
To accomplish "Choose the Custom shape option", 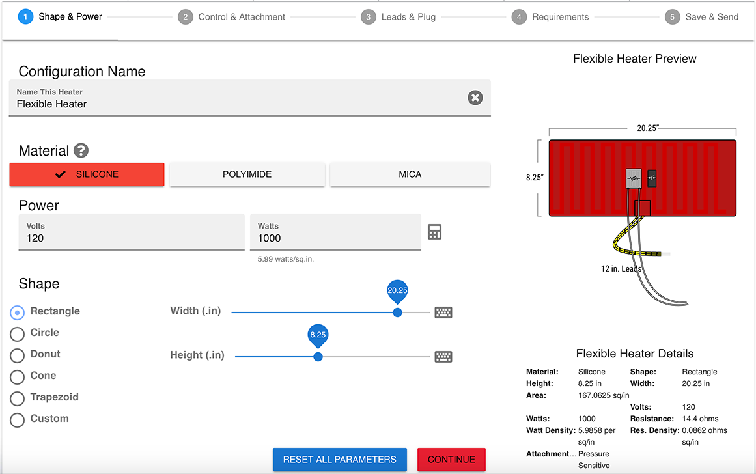I will click(x=17, y=419).
